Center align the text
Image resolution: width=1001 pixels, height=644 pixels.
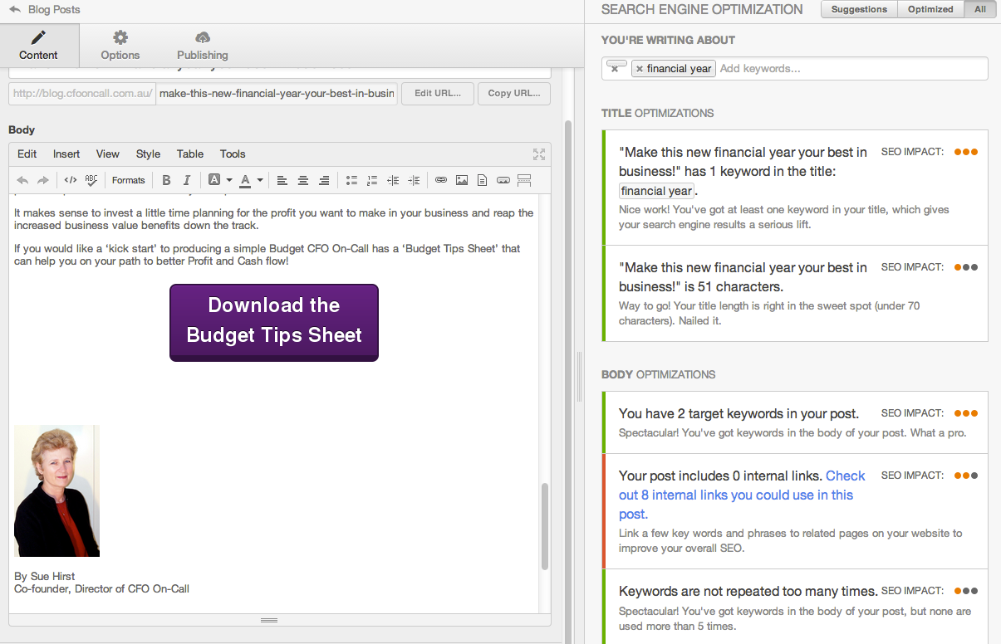click(x=303, y=180)
